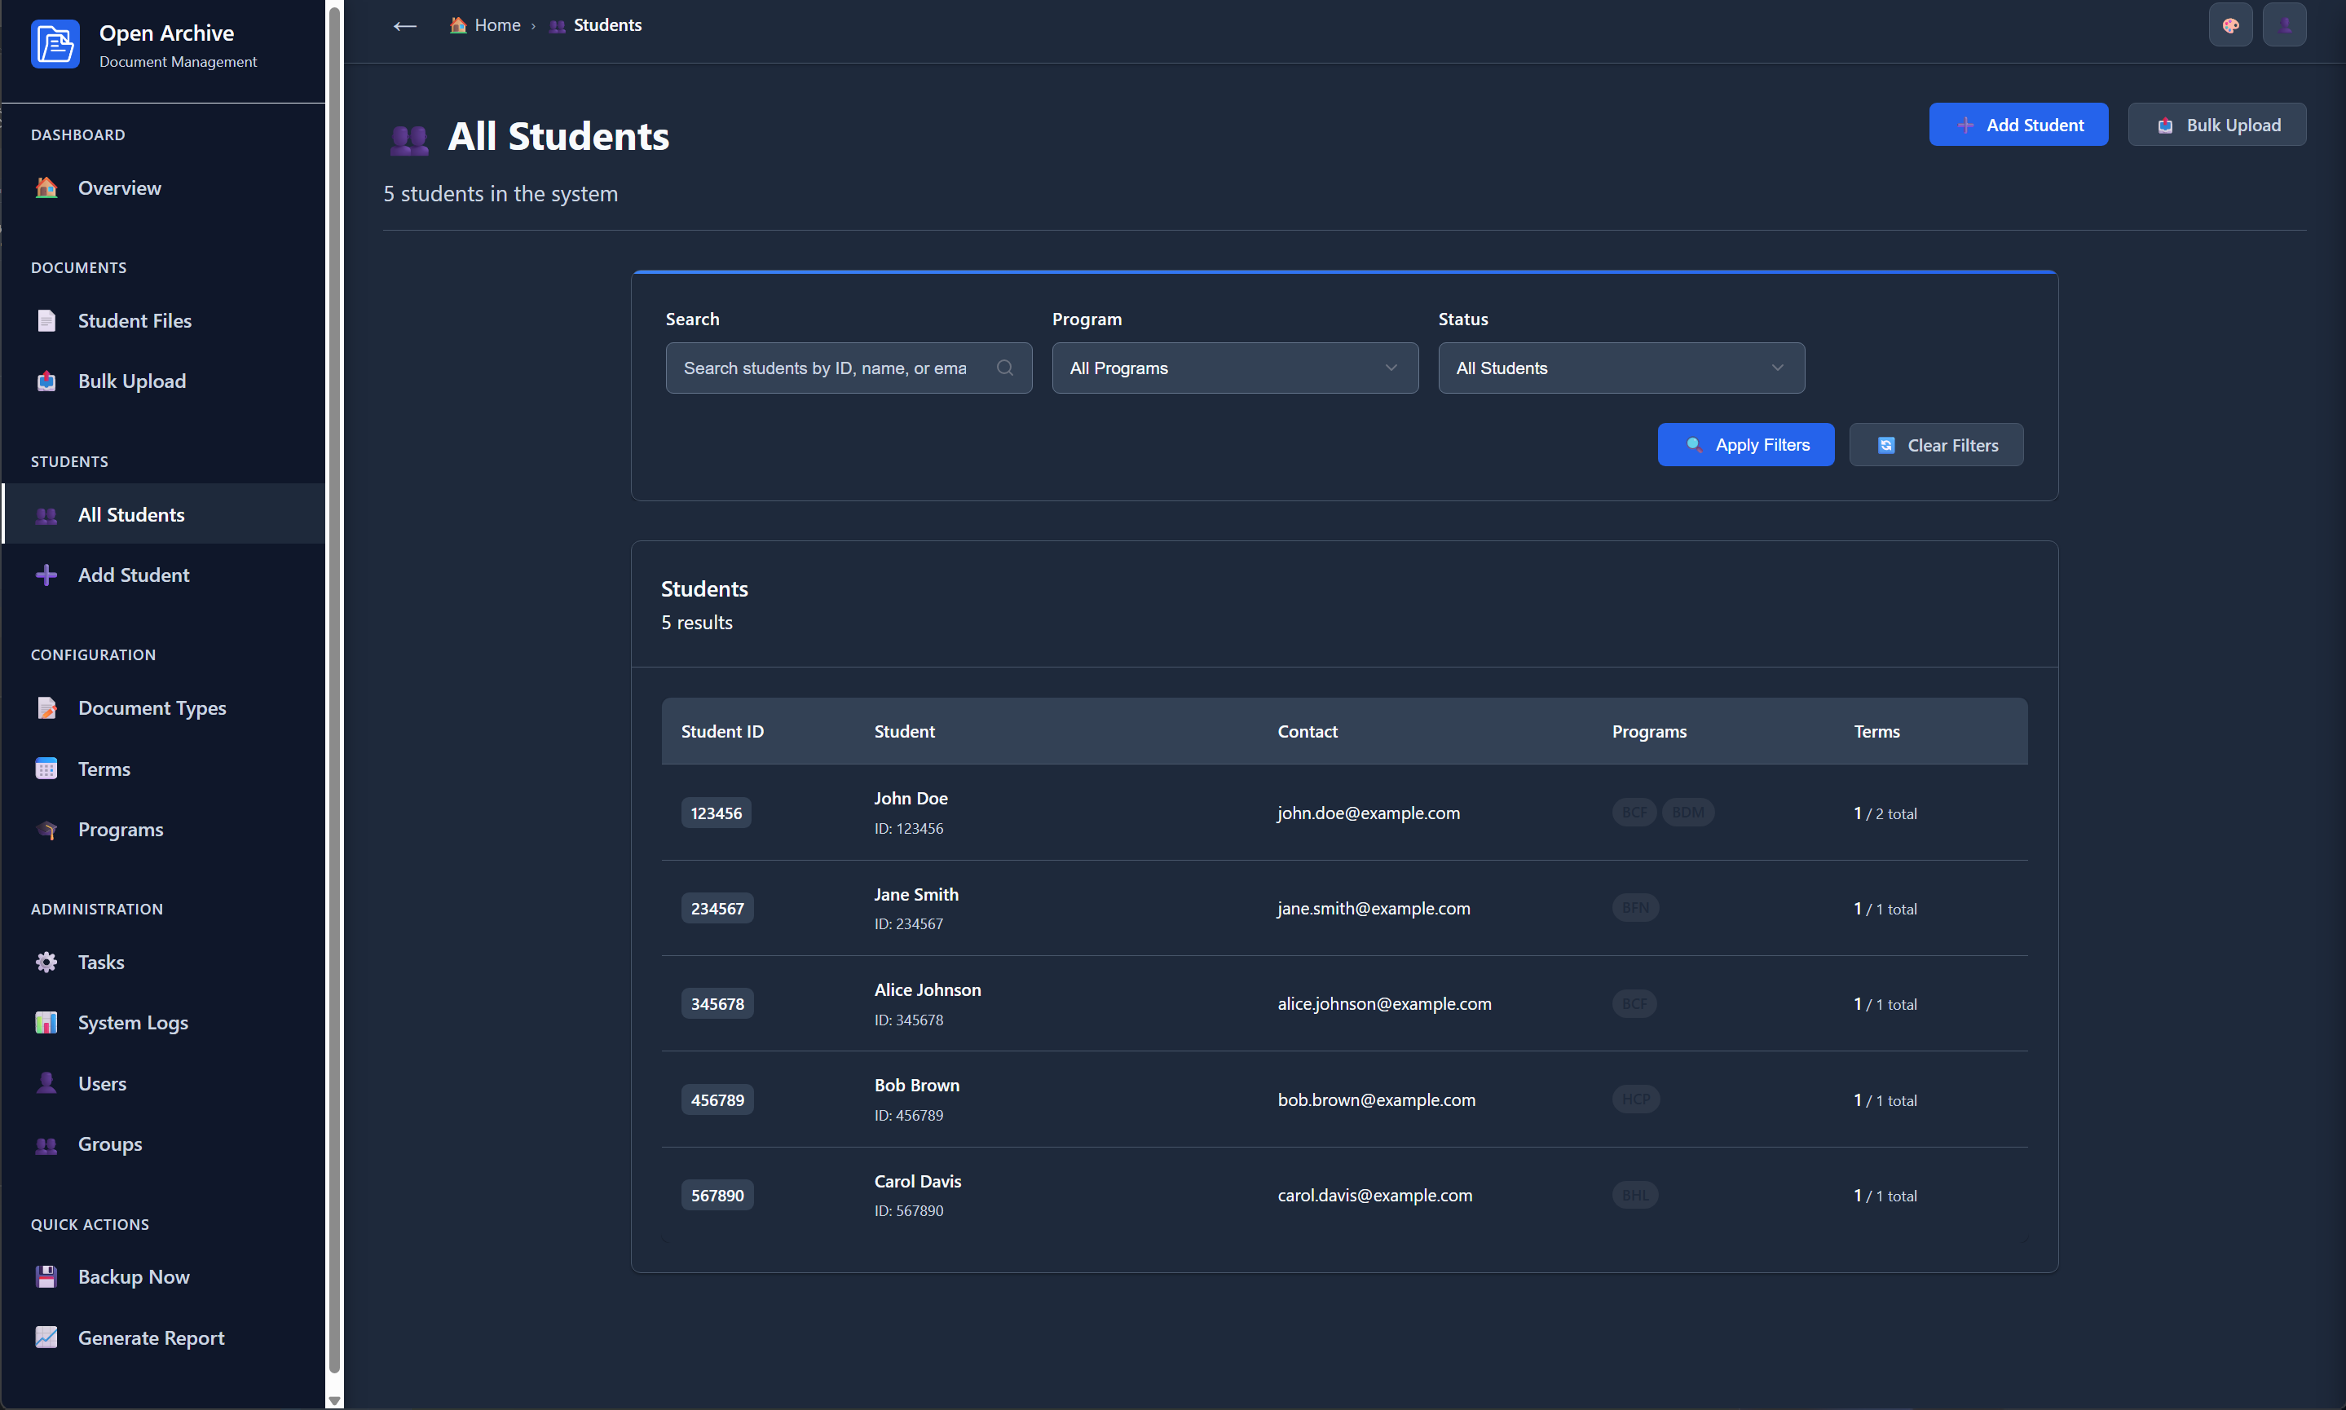
Task: Focus the search students input field
Action: click(x=849, y=368)
